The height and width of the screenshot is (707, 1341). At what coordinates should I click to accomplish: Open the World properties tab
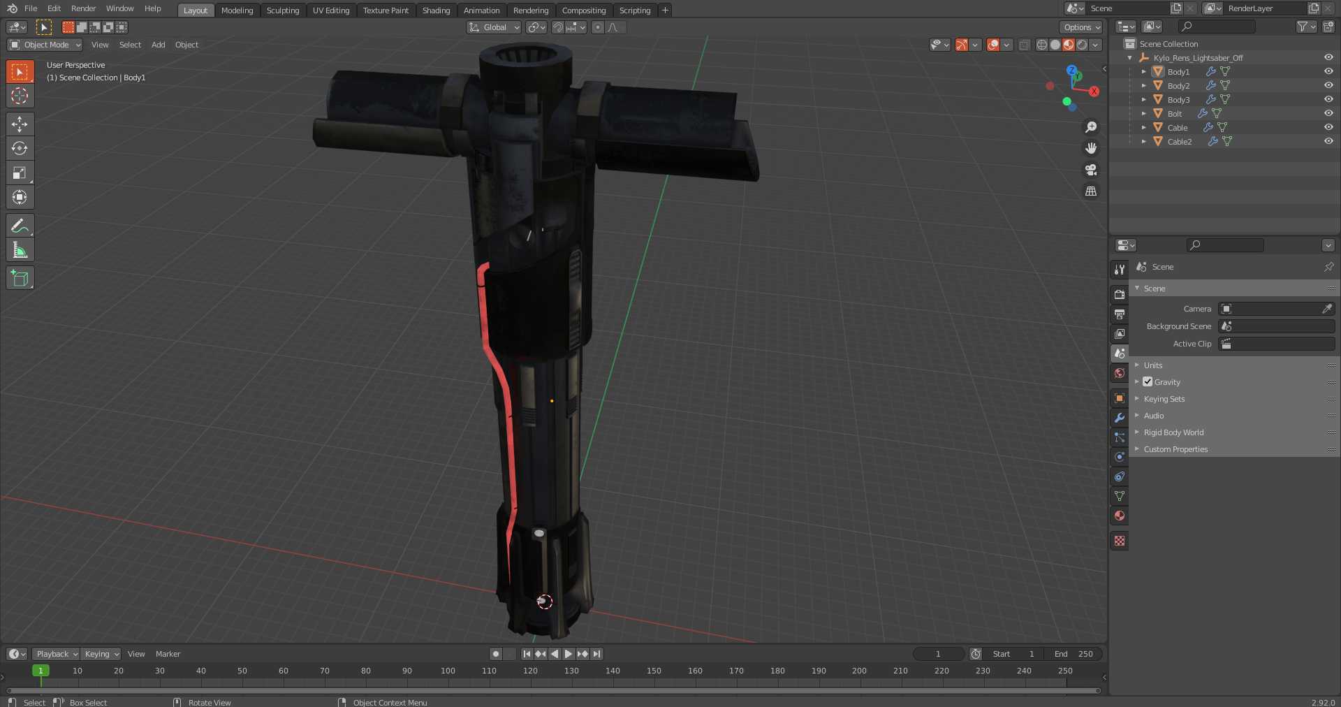click(x=1120, y=373)
